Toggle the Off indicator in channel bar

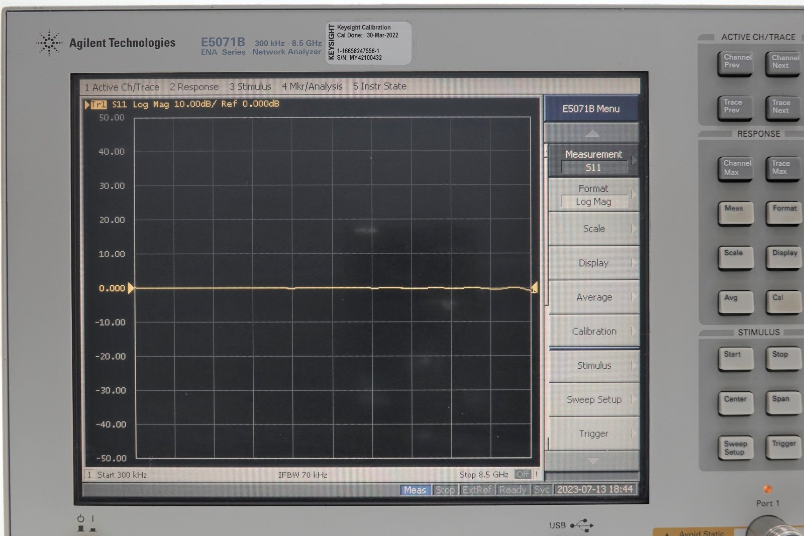pos(523,474)
